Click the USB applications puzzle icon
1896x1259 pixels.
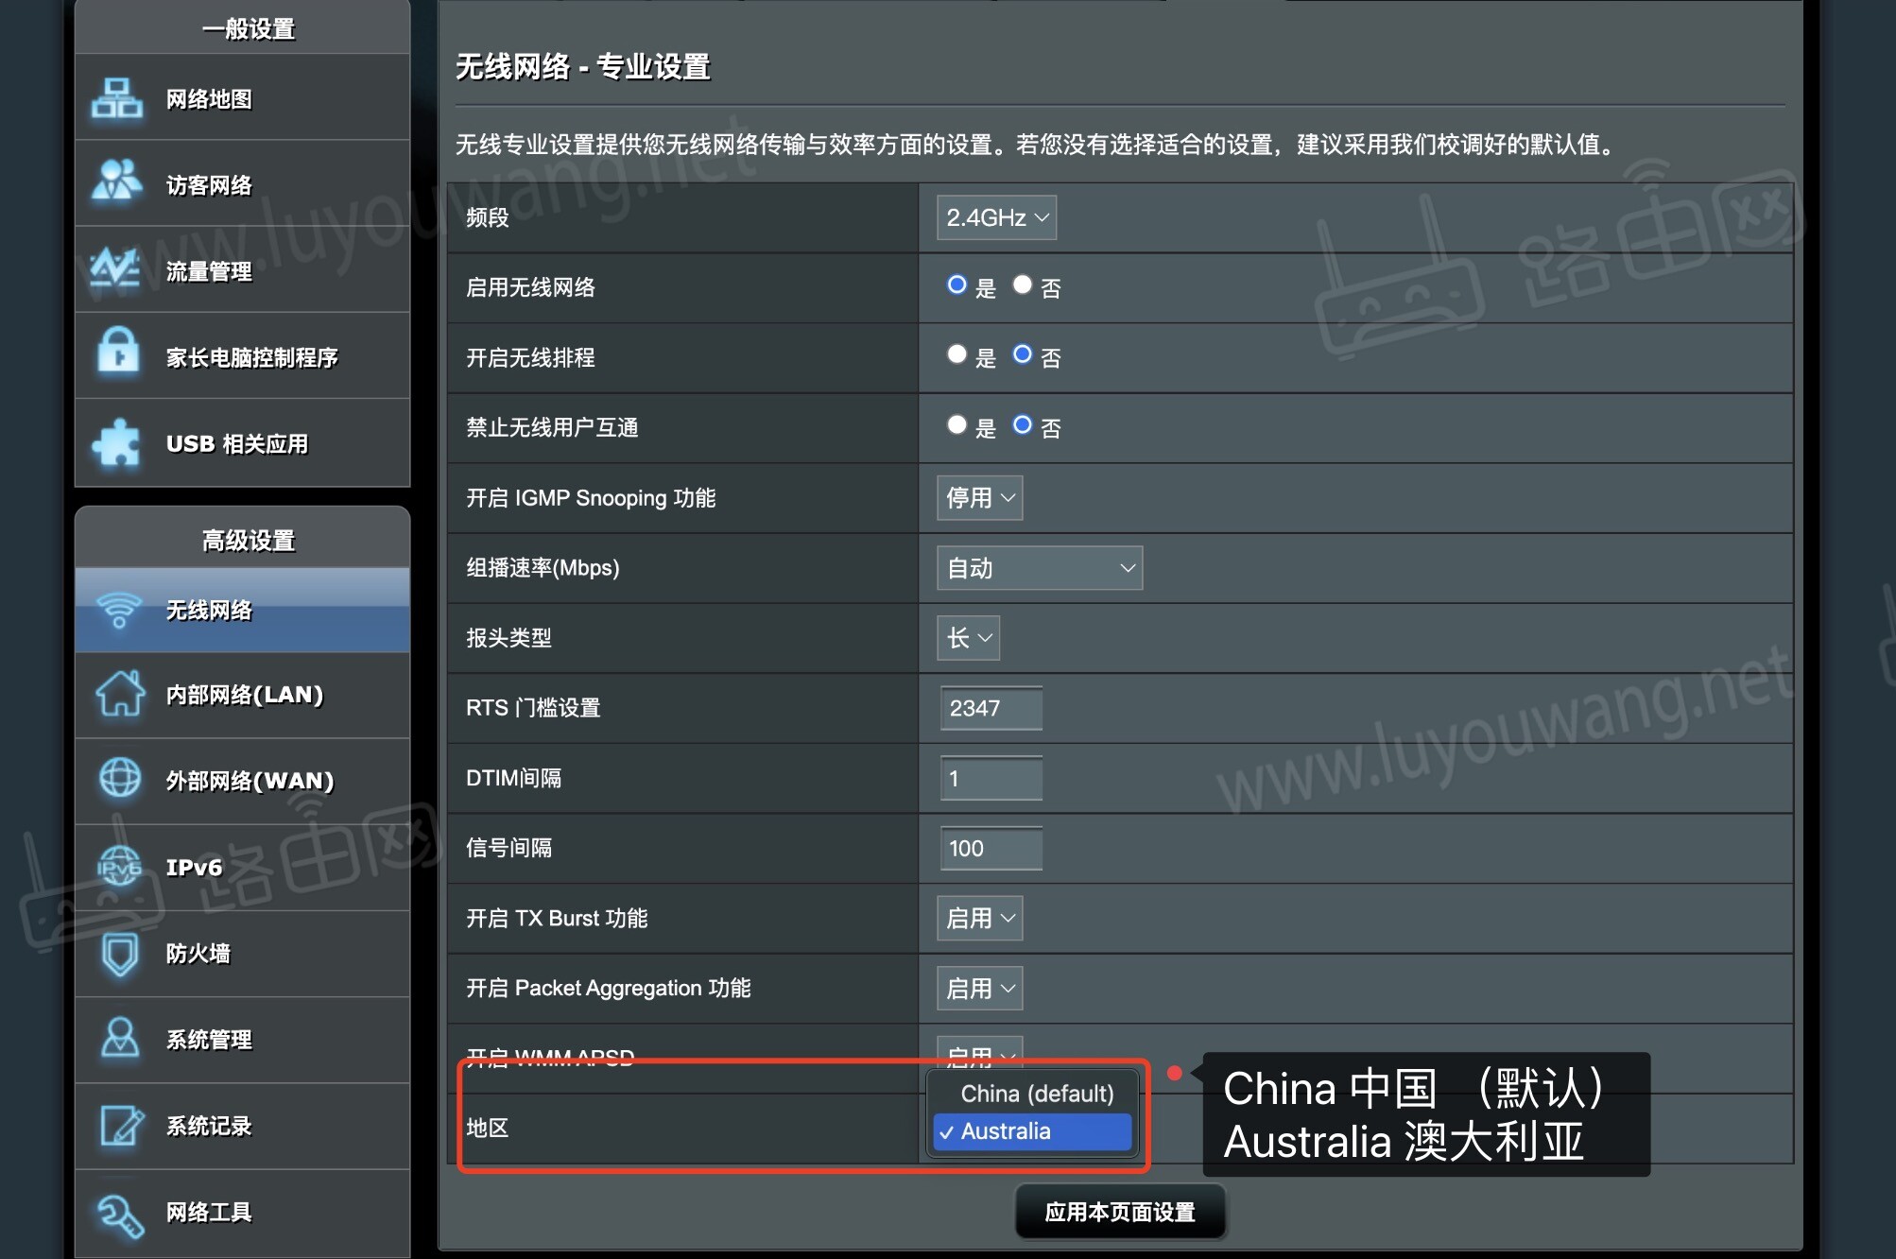(x=116, y=441)
